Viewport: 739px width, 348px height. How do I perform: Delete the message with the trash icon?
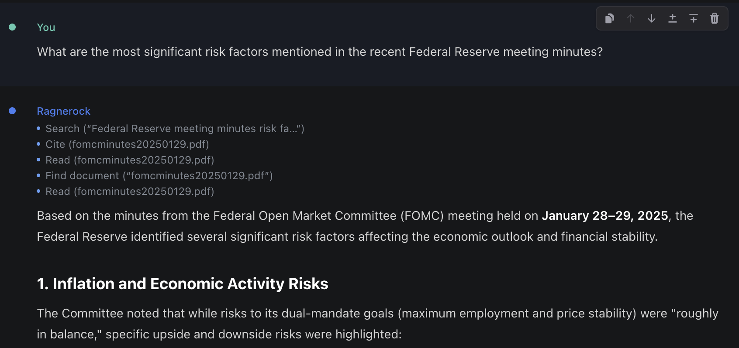[x=715, y=18]
